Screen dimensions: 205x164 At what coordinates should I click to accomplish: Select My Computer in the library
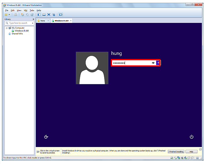[18, 28]
